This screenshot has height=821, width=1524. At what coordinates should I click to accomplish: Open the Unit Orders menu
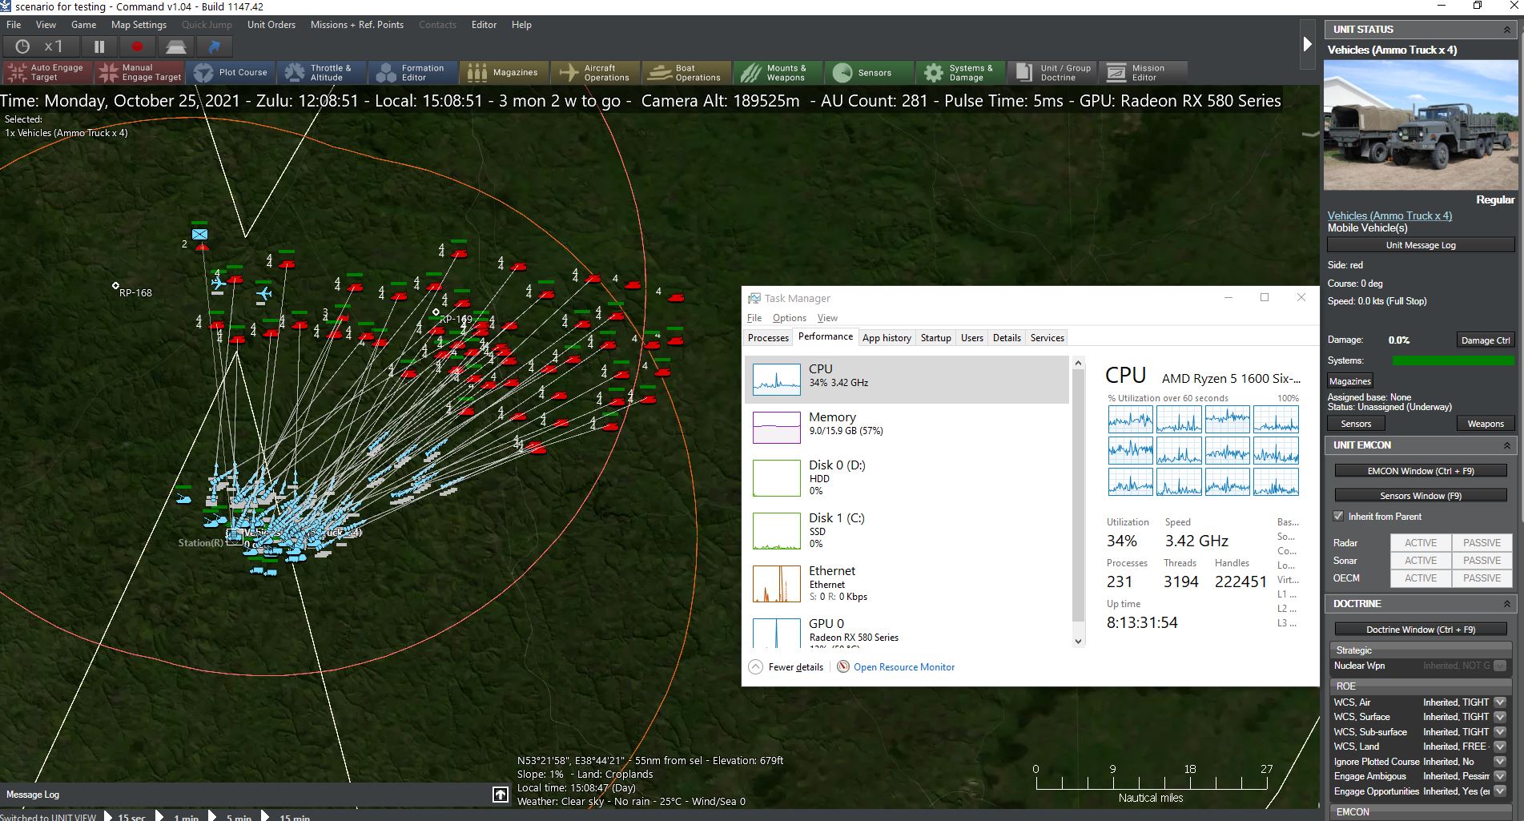(x=271, y=25)
